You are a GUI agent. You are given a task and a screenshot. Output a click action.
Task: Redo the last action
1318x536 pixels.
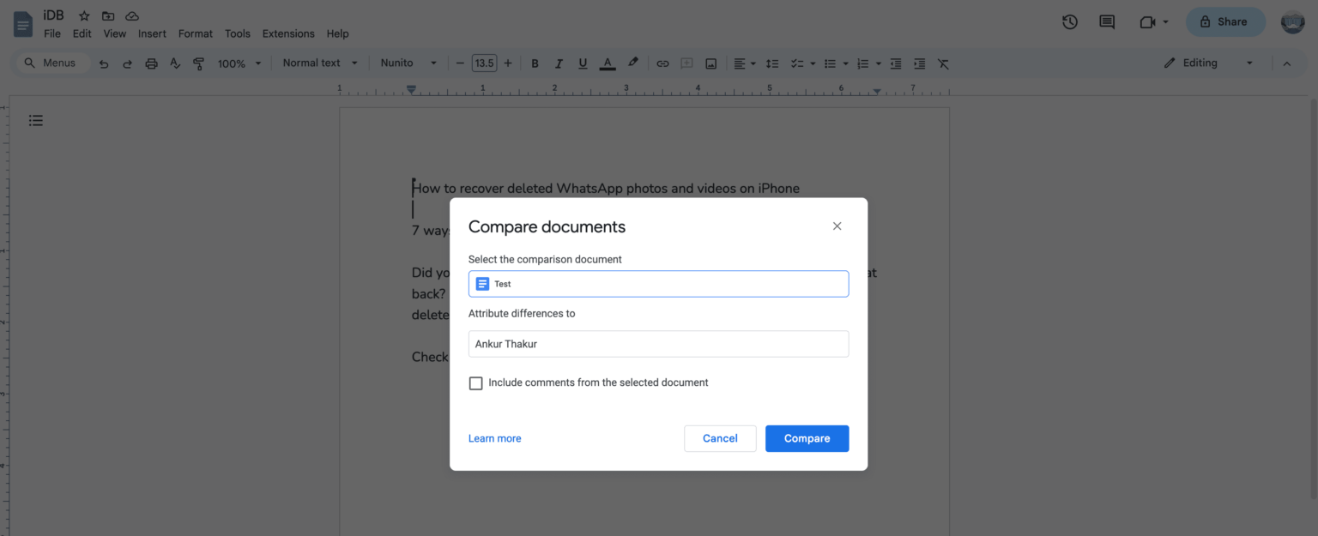point(127,63)
